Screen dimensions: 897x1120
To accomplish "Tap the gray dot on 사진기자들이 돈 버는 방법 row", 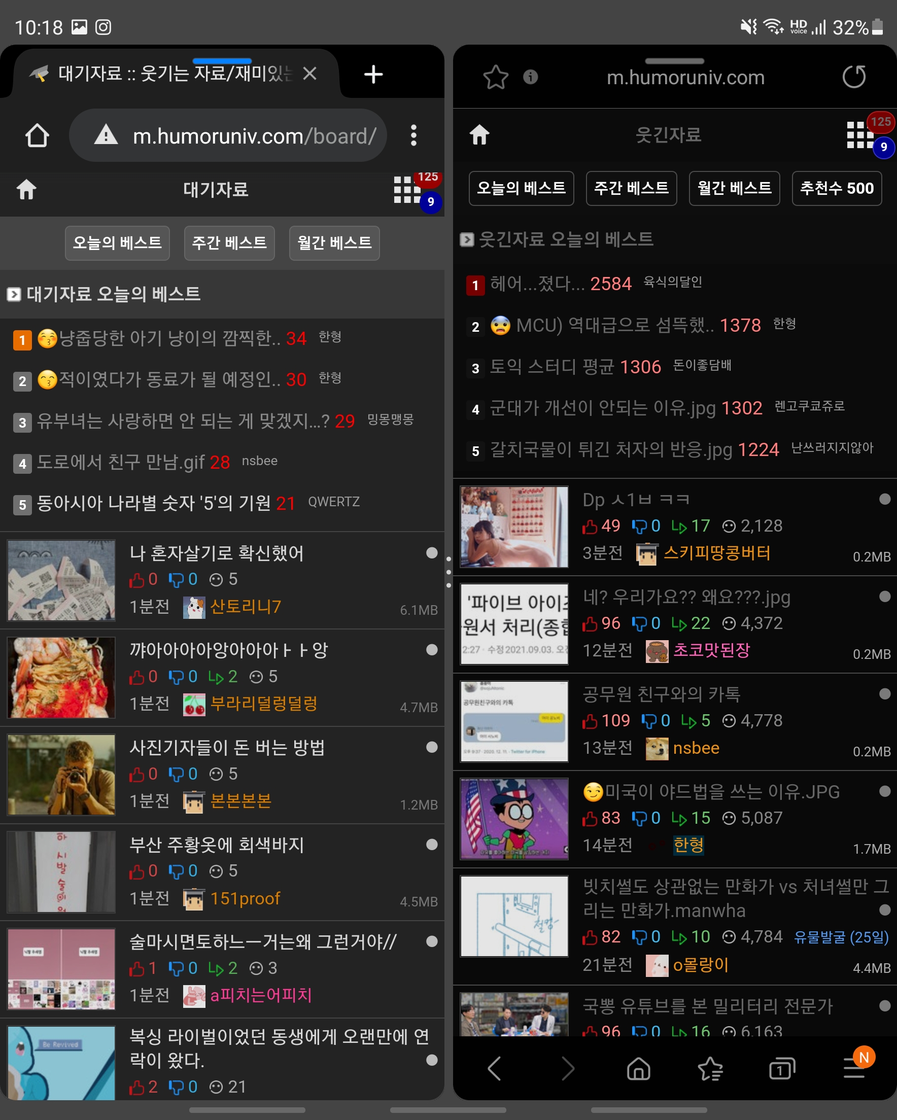I will pyautogui.click(x=431, y=747).
